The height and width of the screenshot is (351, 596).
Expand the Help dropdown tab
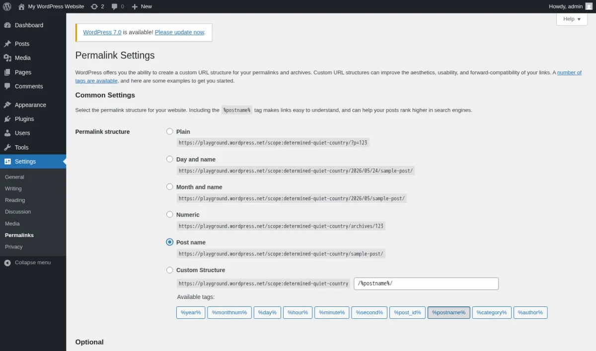pos(572,19)
